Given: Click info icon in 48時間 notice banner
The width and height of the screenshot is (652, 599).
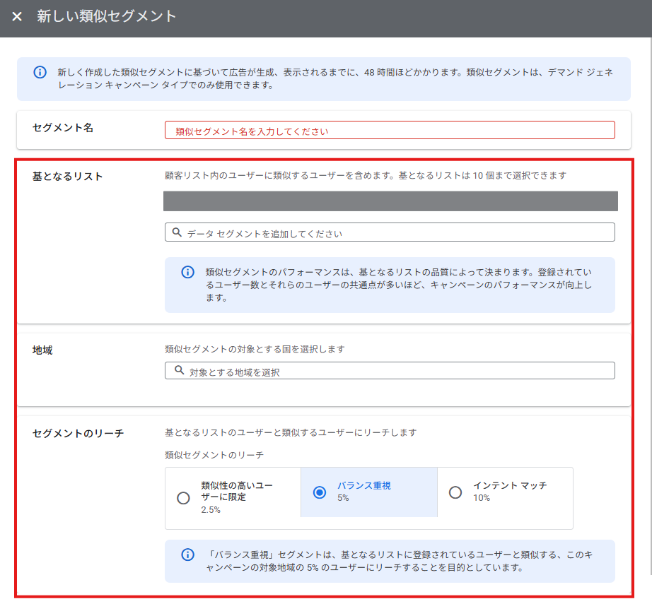Looking at the screenshot, I should coord(40,72).
